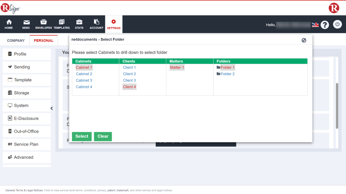Switch to the Company tab

coord(16,41)
